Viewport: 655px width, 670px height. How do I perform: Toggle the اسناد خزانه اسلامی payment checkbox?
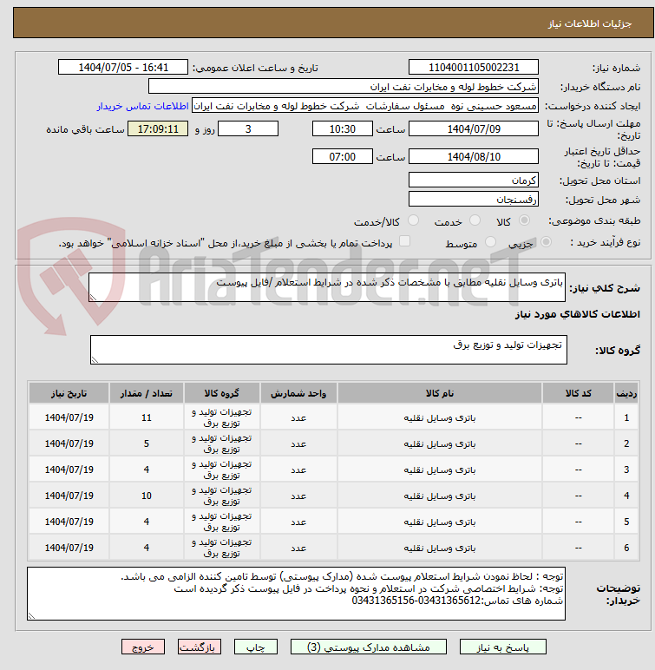pyautogui.click(x=404, y=241)
